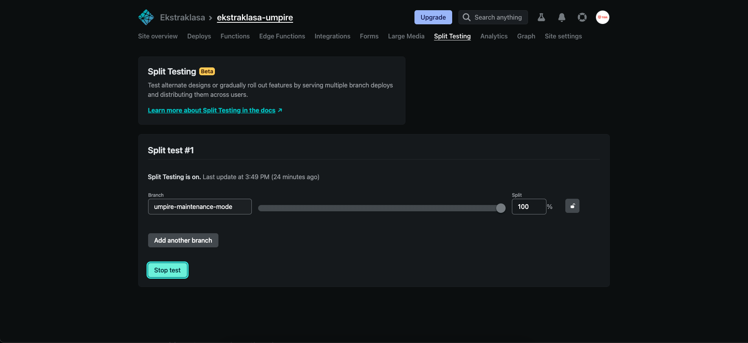Open Large Media tab
Image resolution: width=748 pixels, height=343 pixels.
coord(406,36)
